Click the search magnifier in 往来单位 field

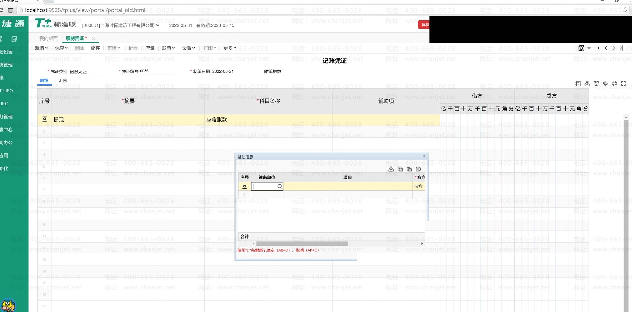pyautogui.click(x=280, y=186)
